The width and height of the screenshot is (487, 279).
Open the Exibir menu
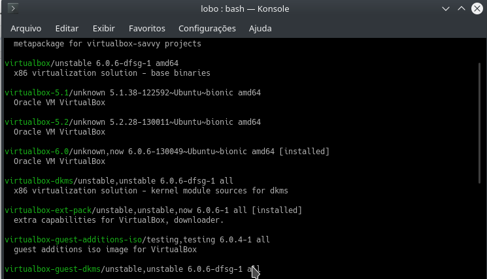click(104, 28)
